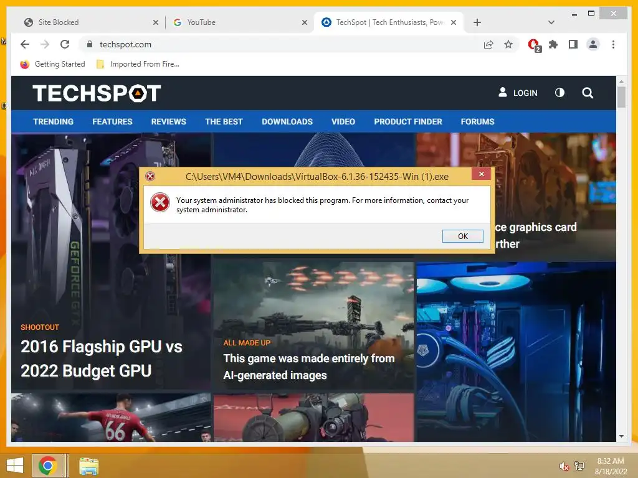Select the TechSpot tab

389,22
